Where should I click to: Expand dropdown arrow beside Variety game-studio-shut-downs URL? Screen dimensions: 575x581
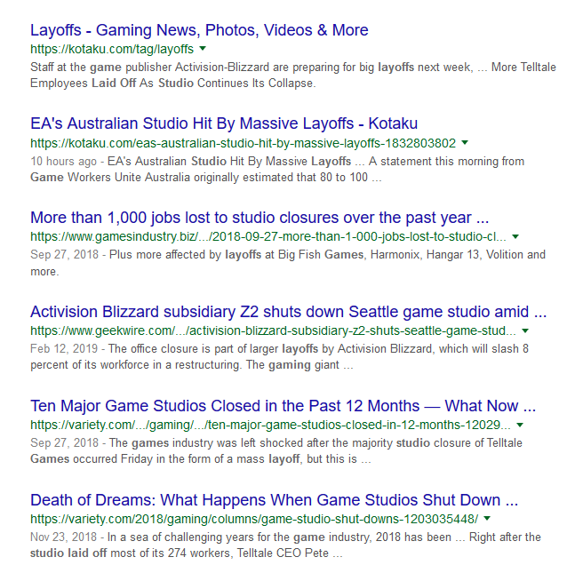pyautogui.click(x=487, y=518)
